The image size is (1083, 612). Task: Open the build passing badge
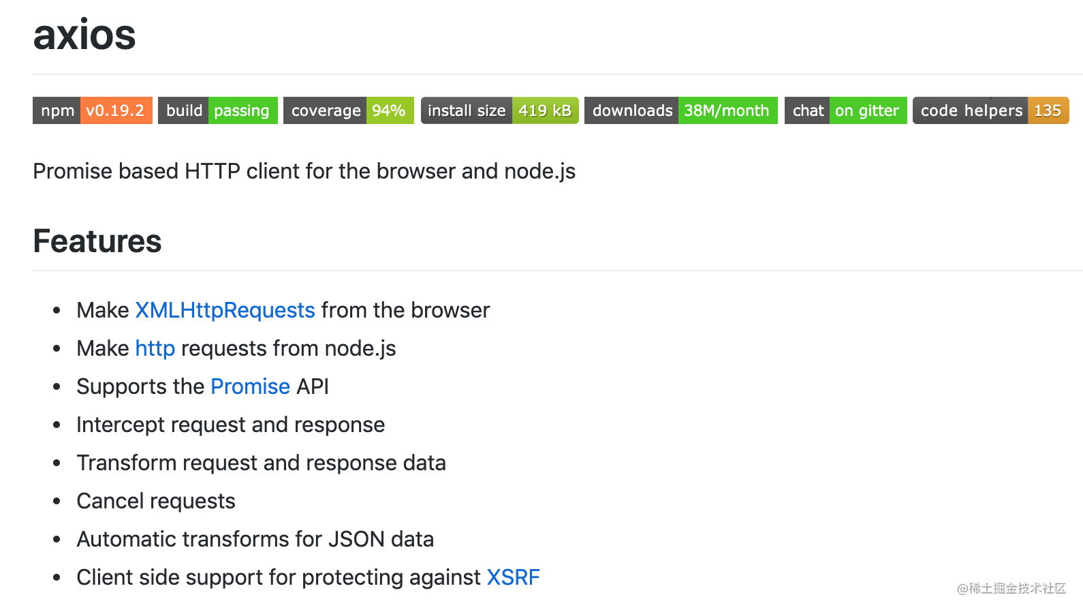218,110
